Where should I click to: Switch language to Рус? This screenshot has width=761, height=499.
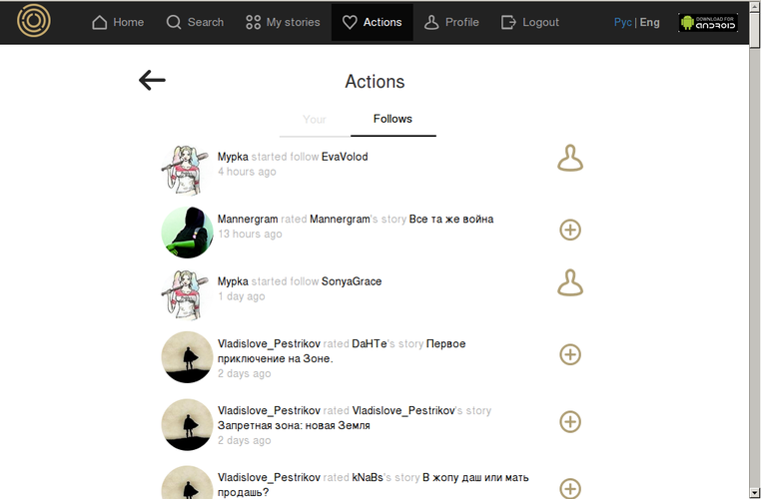point(622,22)
